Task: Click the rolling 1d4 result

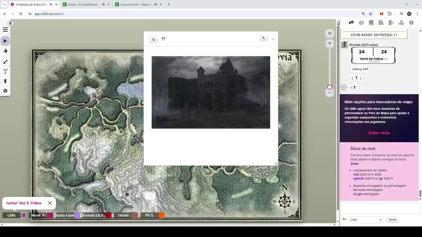Action: tap(360, 69)
